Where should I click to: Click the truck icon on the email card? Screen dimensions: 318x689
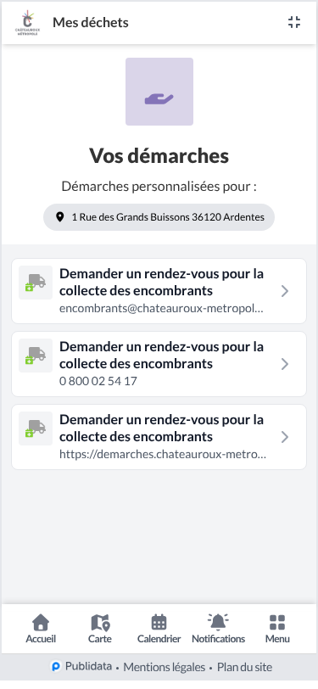coord(36,283)
